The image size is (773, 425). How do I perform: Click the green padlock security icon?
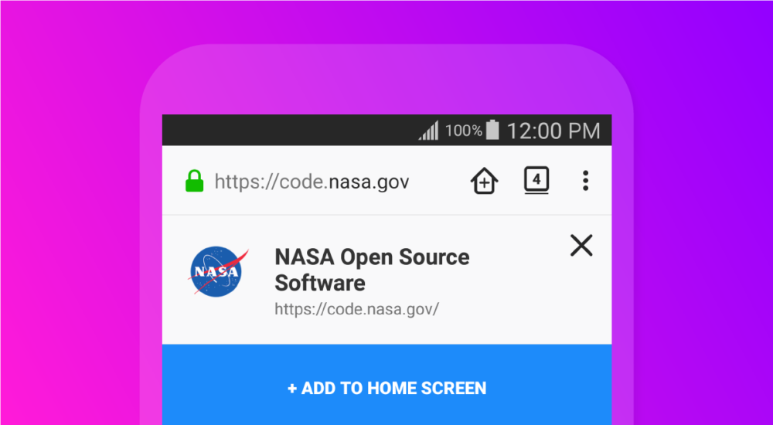point(194,181)
